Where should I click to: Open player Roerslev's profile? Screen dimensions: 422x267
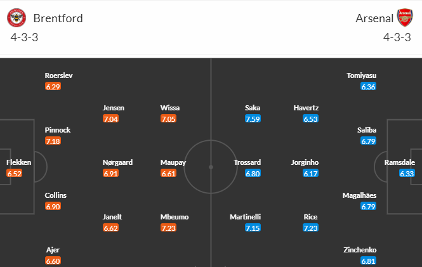[58, 75]
